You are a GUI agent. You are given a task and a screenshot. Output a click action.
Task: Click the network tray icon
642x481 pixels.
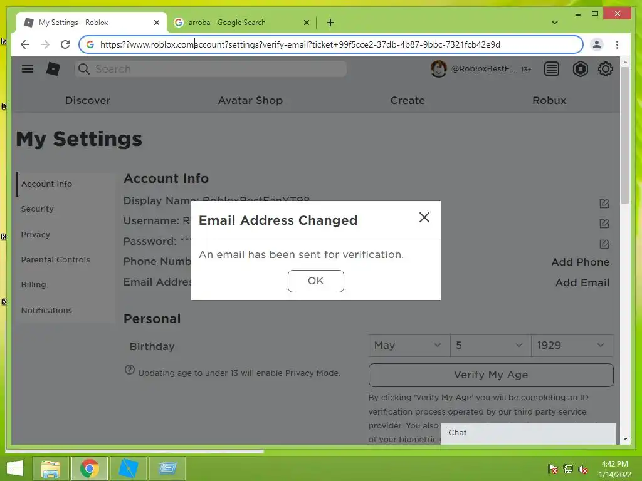pos(567,469)
